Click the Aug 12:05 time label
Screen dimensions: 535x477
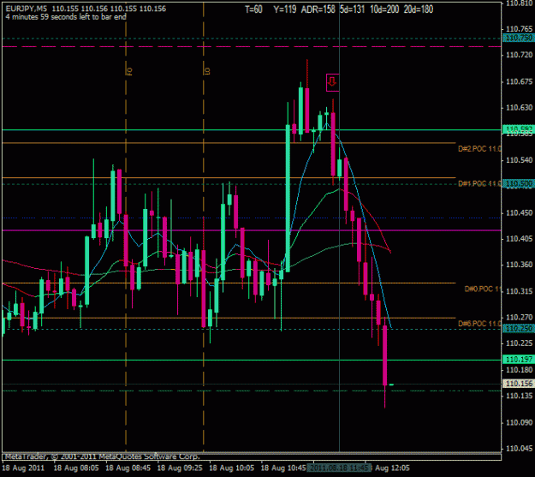[392, 468]
